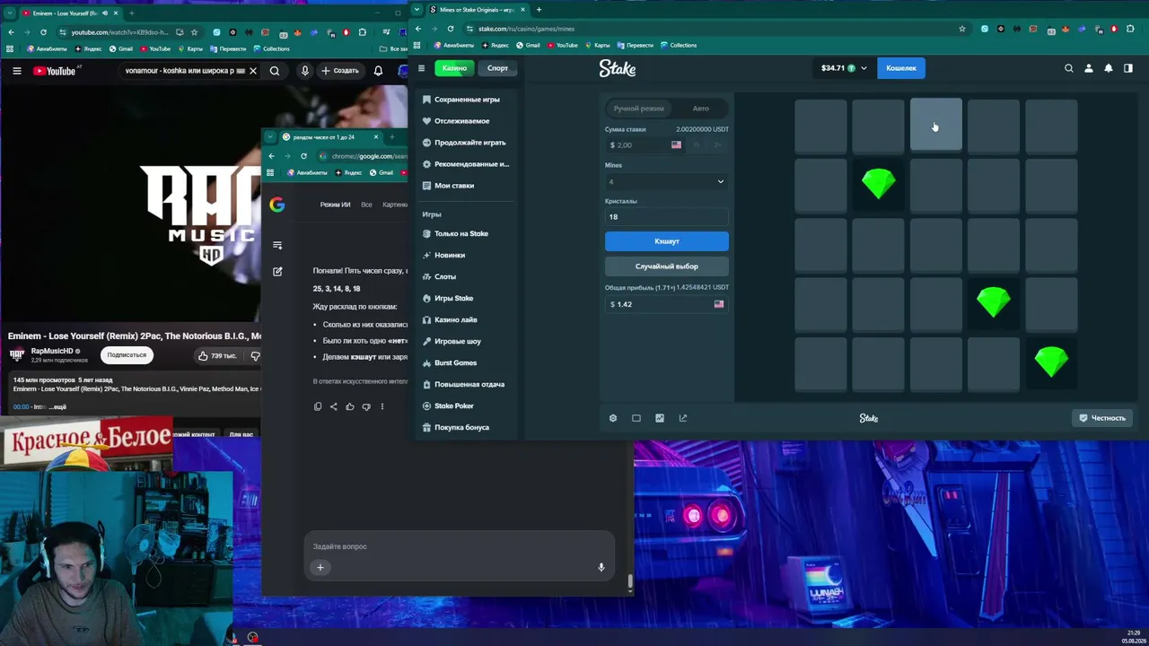Reload the Stake Mines page
The height and width of the screenshot is (646, 1149).
[451, 29]
